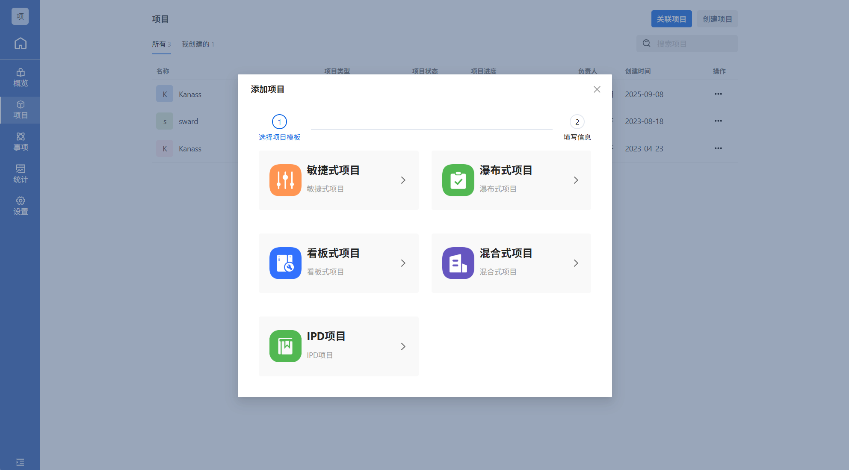Open 统计 statistics in the sidebar
Screen dimensions: 849x470
pos(20,174)
